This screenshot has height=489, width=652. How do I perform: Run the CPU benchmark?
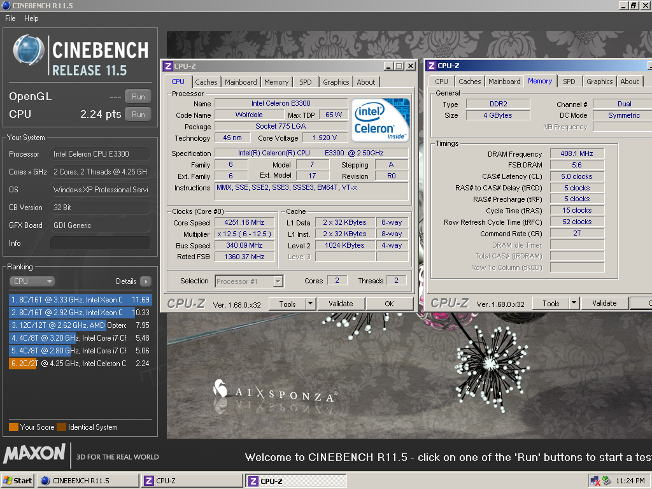(x=138, y=115)
